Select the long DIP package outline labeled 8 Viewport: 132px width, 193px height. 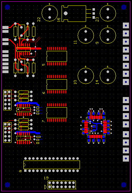click(52, 165)
